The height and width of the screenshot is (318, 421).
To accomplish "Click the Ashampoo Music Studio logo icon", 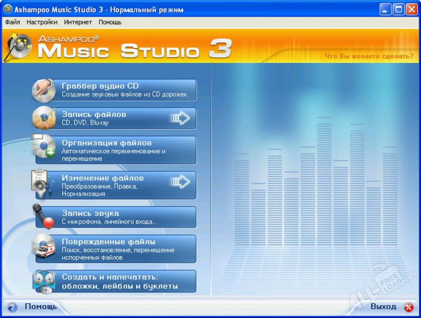I will click(17, 46).
